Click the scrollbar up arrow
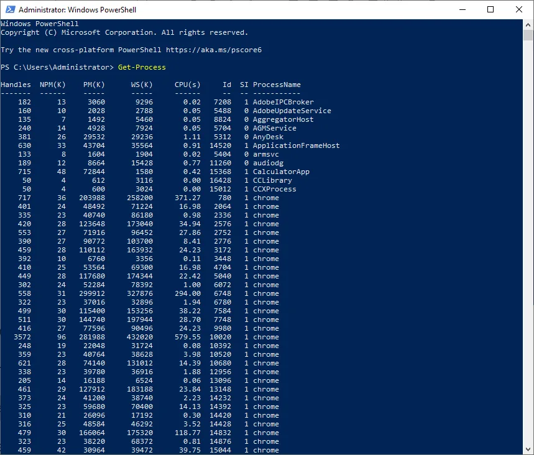 pyautogui.click(x=528, y=24)
